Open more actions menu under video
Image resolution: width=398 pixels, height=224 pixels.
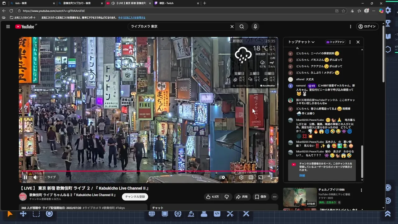tap(274, 197)
